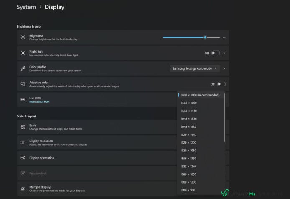This screenshot has width=290, height=199.
Task: Go back to System in breadcrumb
Action: point(26,7)
